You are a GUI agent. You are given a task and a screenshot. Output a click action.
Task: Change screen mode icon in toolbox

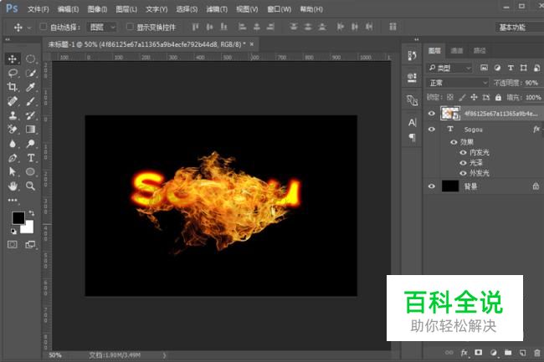tap(30, 245)
